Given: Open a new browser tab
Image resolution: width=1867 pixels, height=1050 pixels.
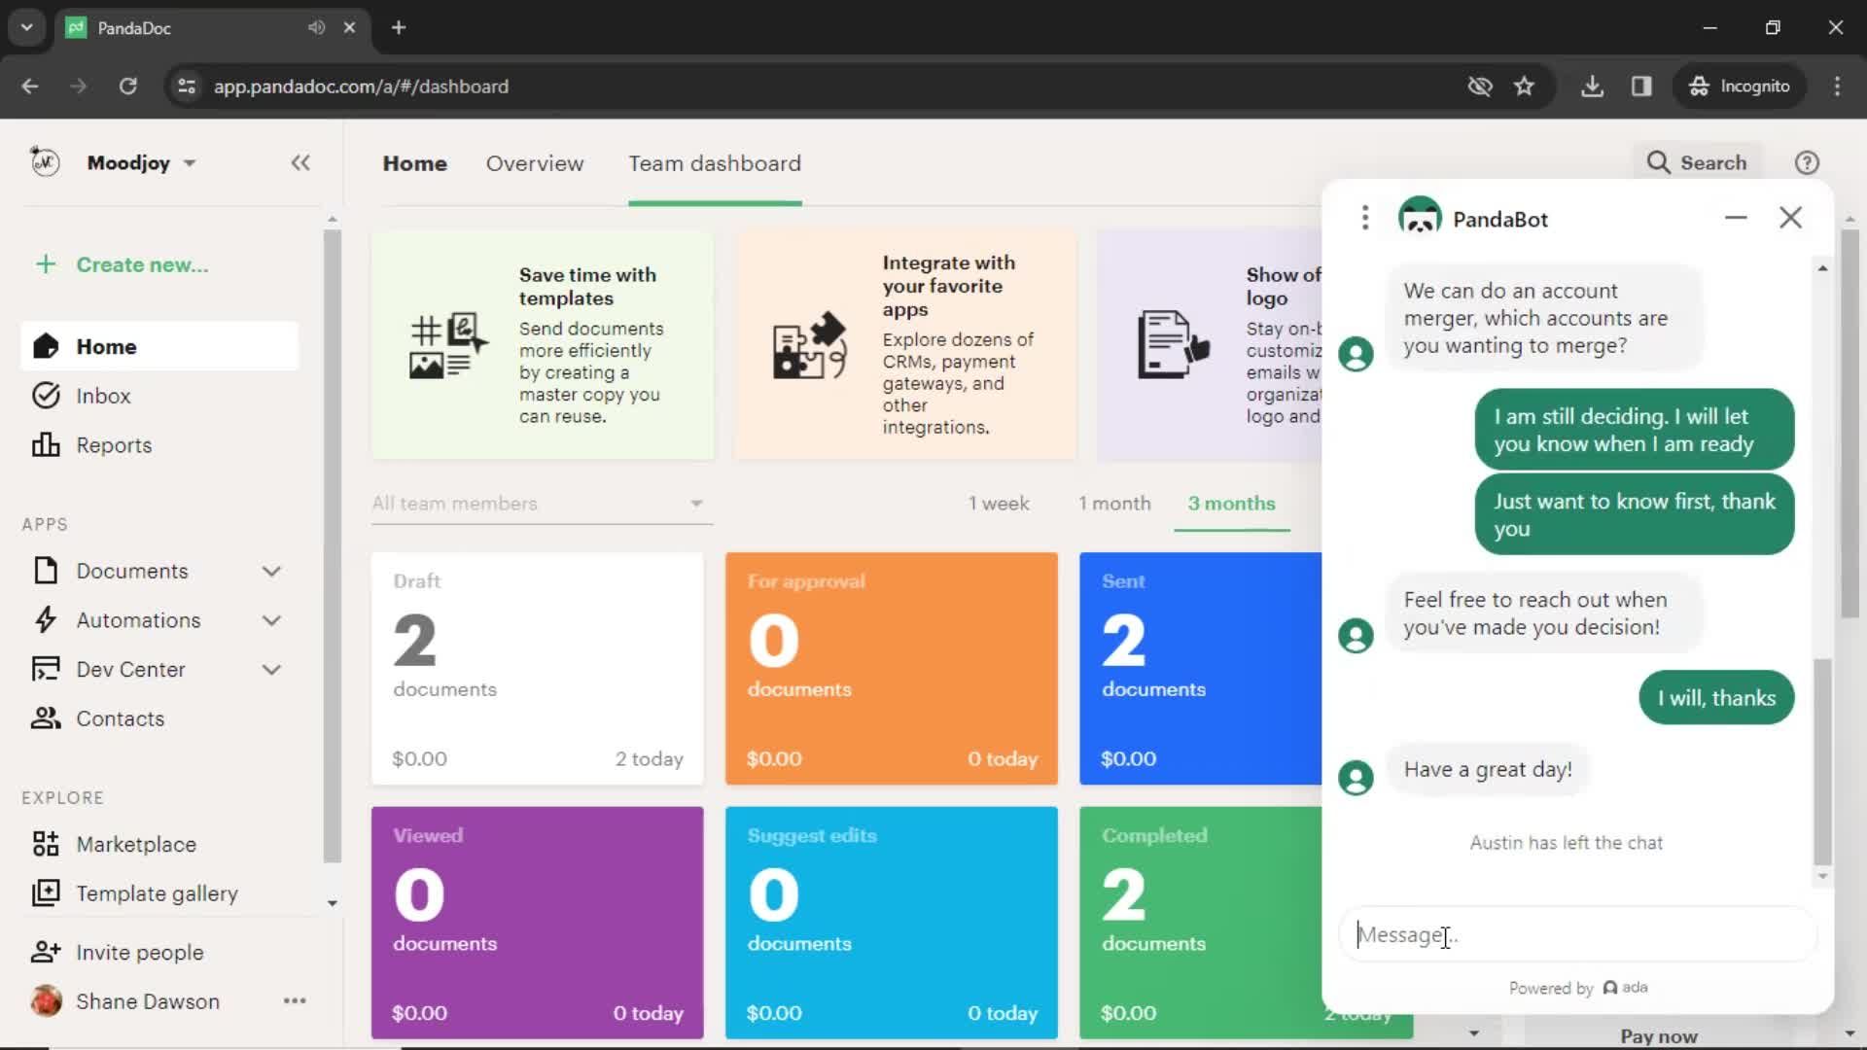Looking at the screenshot, I should click(399, 27).
